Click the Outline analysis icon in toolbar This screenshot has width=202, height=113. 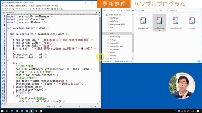(48, 9)
